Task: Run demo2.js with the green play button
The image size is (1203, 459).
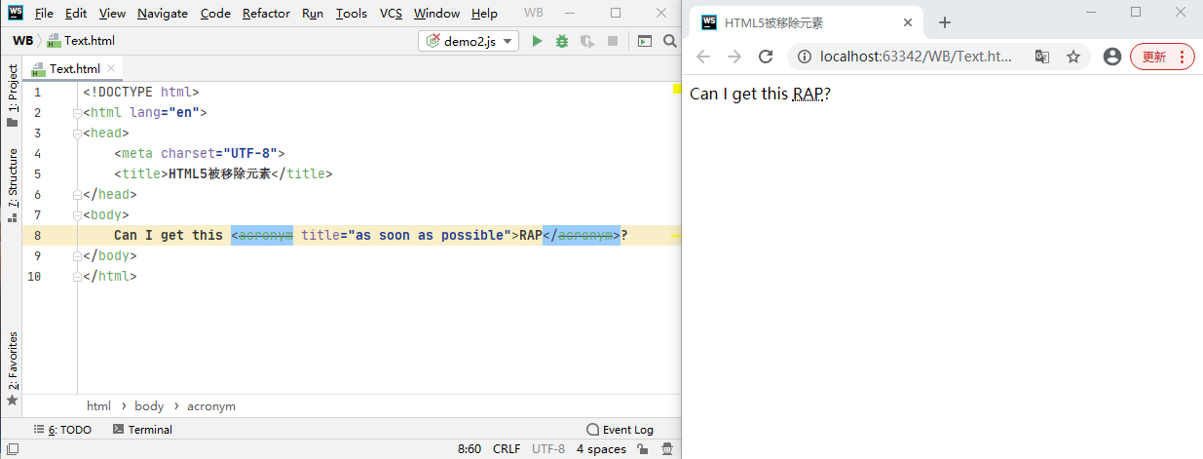Action: point(537,41)
